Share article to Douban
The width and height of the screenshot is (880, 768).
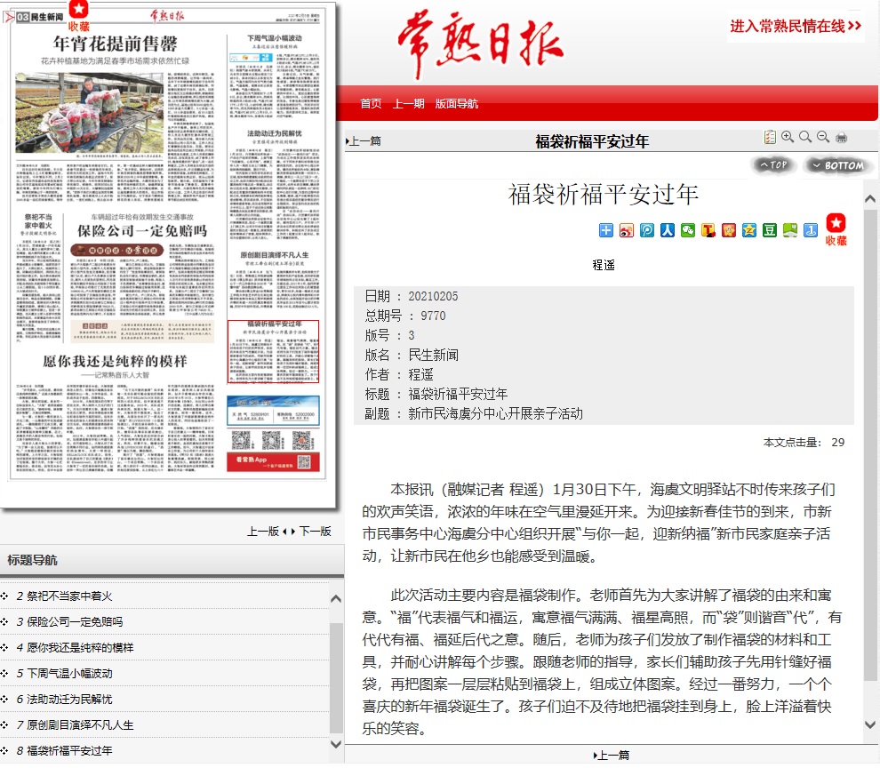click(770, 230)
